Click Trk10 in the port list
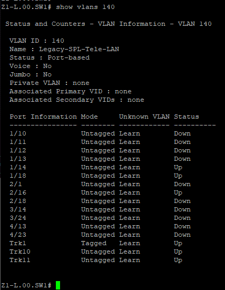Image resolution: width=225 pixels, height=290 pixels. (x=20, y=252)
